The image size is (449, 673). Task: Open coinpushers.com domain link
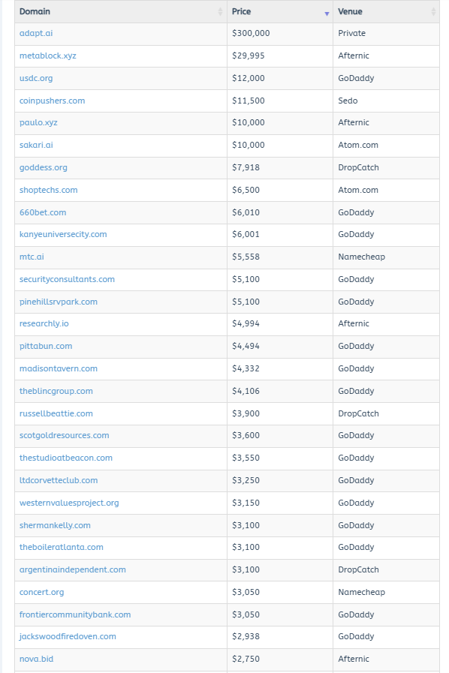[52, 101]
